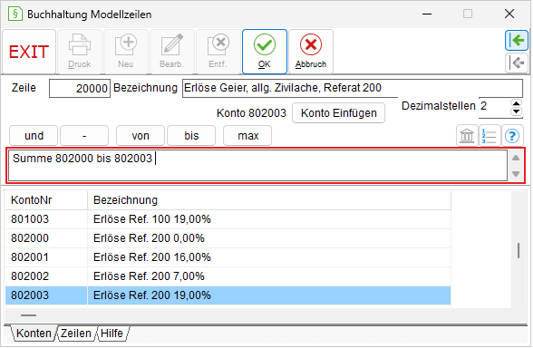
Task: Click the bank building icon
Action: (467, 136)
